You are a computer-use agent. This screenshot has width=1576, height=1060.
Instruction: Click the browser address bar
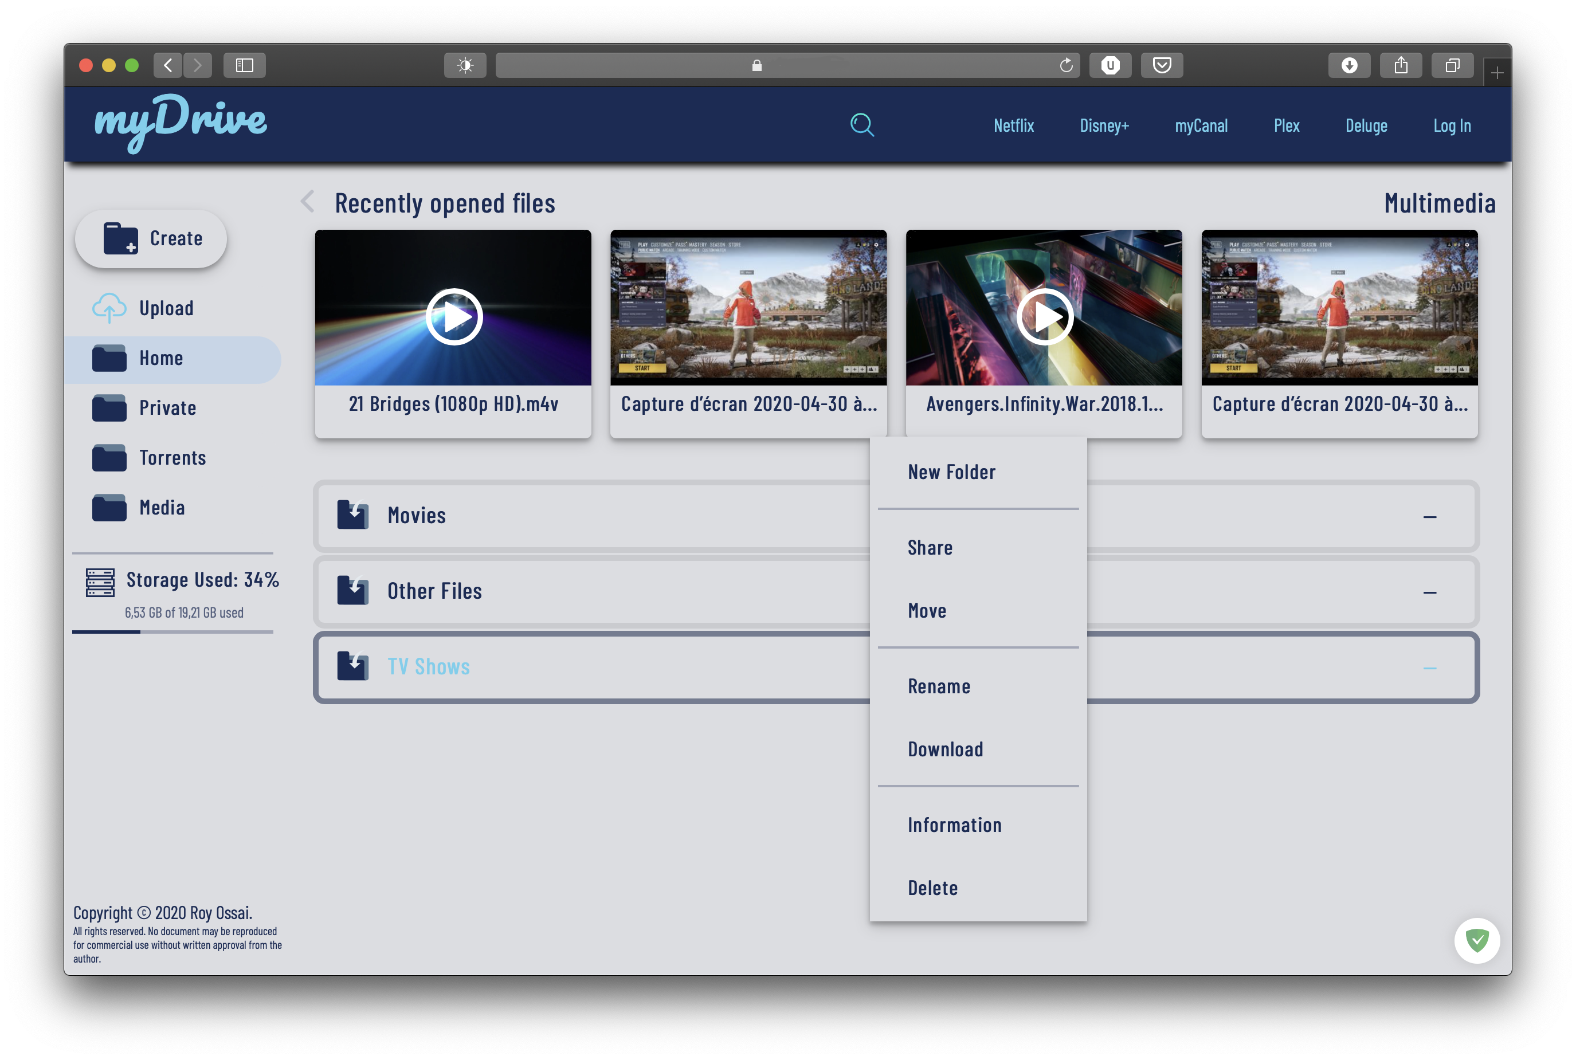coord(787,65)
